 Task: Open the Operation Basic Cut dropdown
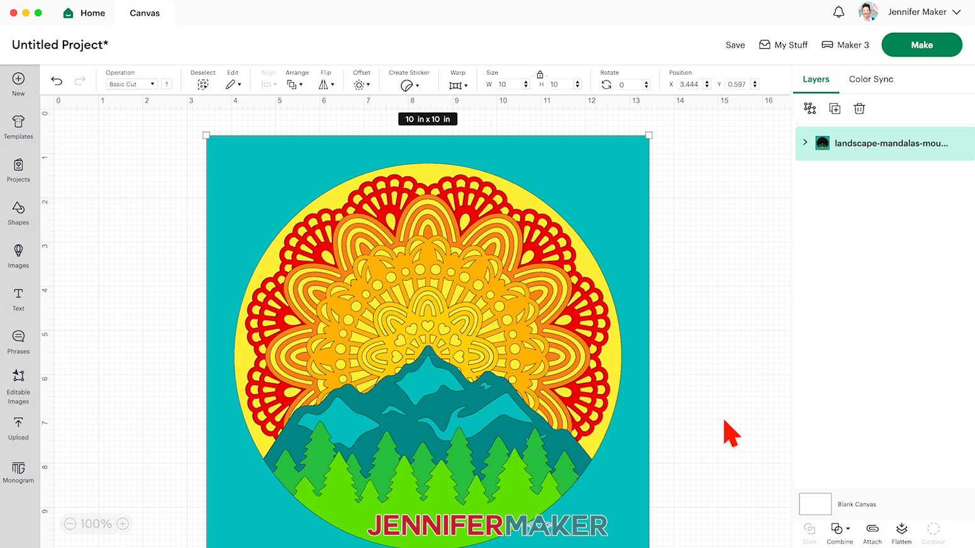pos(131,84)
